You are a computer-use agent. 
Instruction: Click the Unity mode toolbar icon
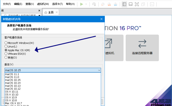pyautogui.click(x=143, y=4)
